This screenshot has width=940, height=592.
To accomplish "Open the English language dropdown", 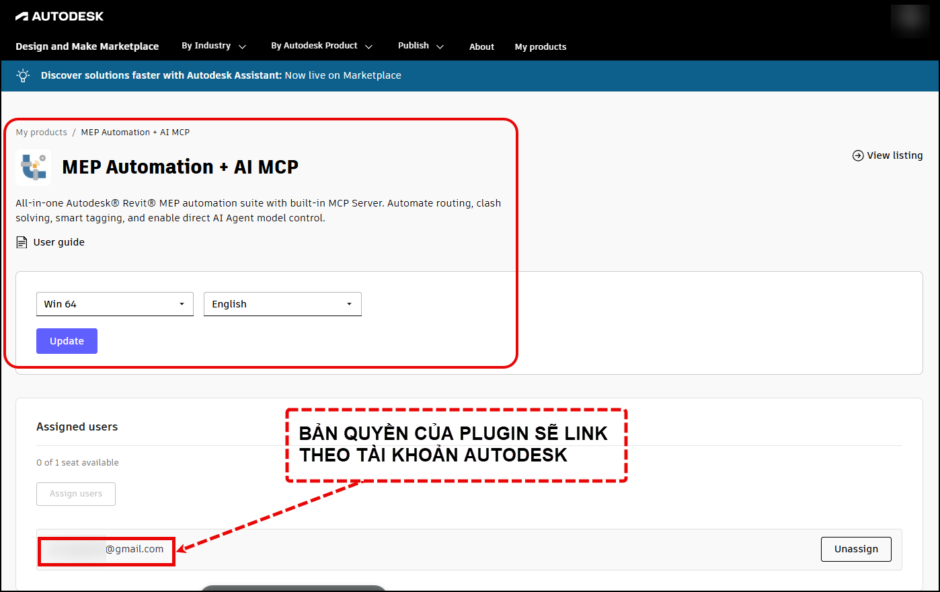I will tap(282, 304).
